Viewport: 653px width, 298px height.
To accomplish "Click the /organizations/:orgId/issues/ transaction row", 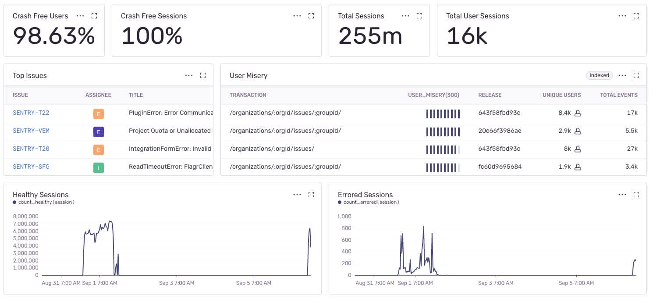I will pyautogui.click(x=433, y=149).
